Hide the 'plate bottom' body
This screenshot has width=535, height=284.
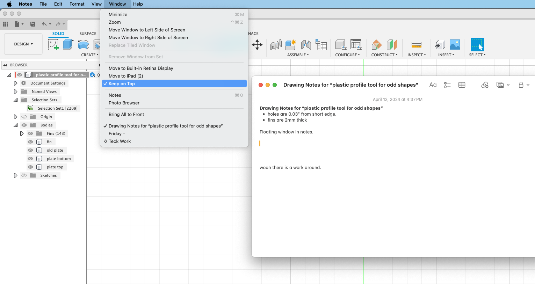pyautogui.click(x=30, y=159)
